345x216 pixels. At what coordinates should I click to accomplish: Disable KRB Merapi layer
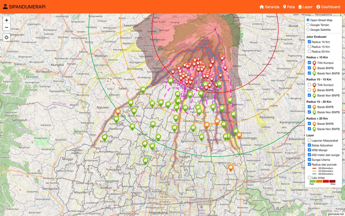[309, 150]
